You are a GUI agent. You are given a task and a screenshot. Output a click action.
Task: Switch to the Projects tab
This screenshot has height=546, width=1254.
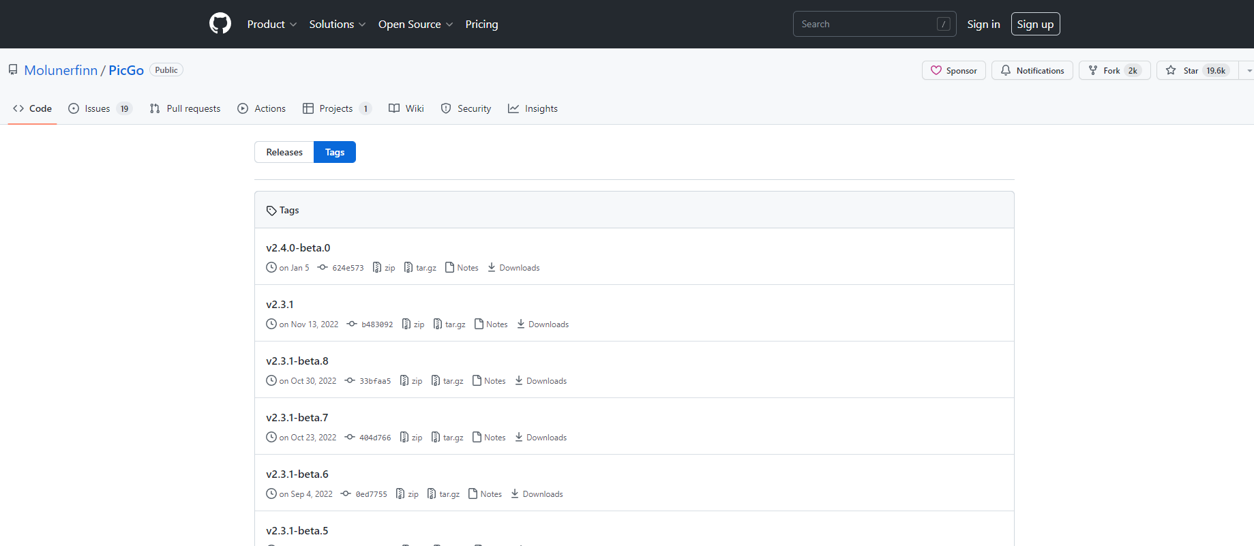point(337,108)
